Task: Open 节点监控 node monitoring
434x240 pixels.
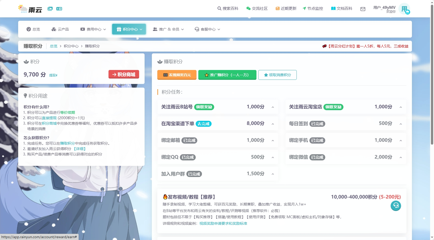Action: coord(313,9)
